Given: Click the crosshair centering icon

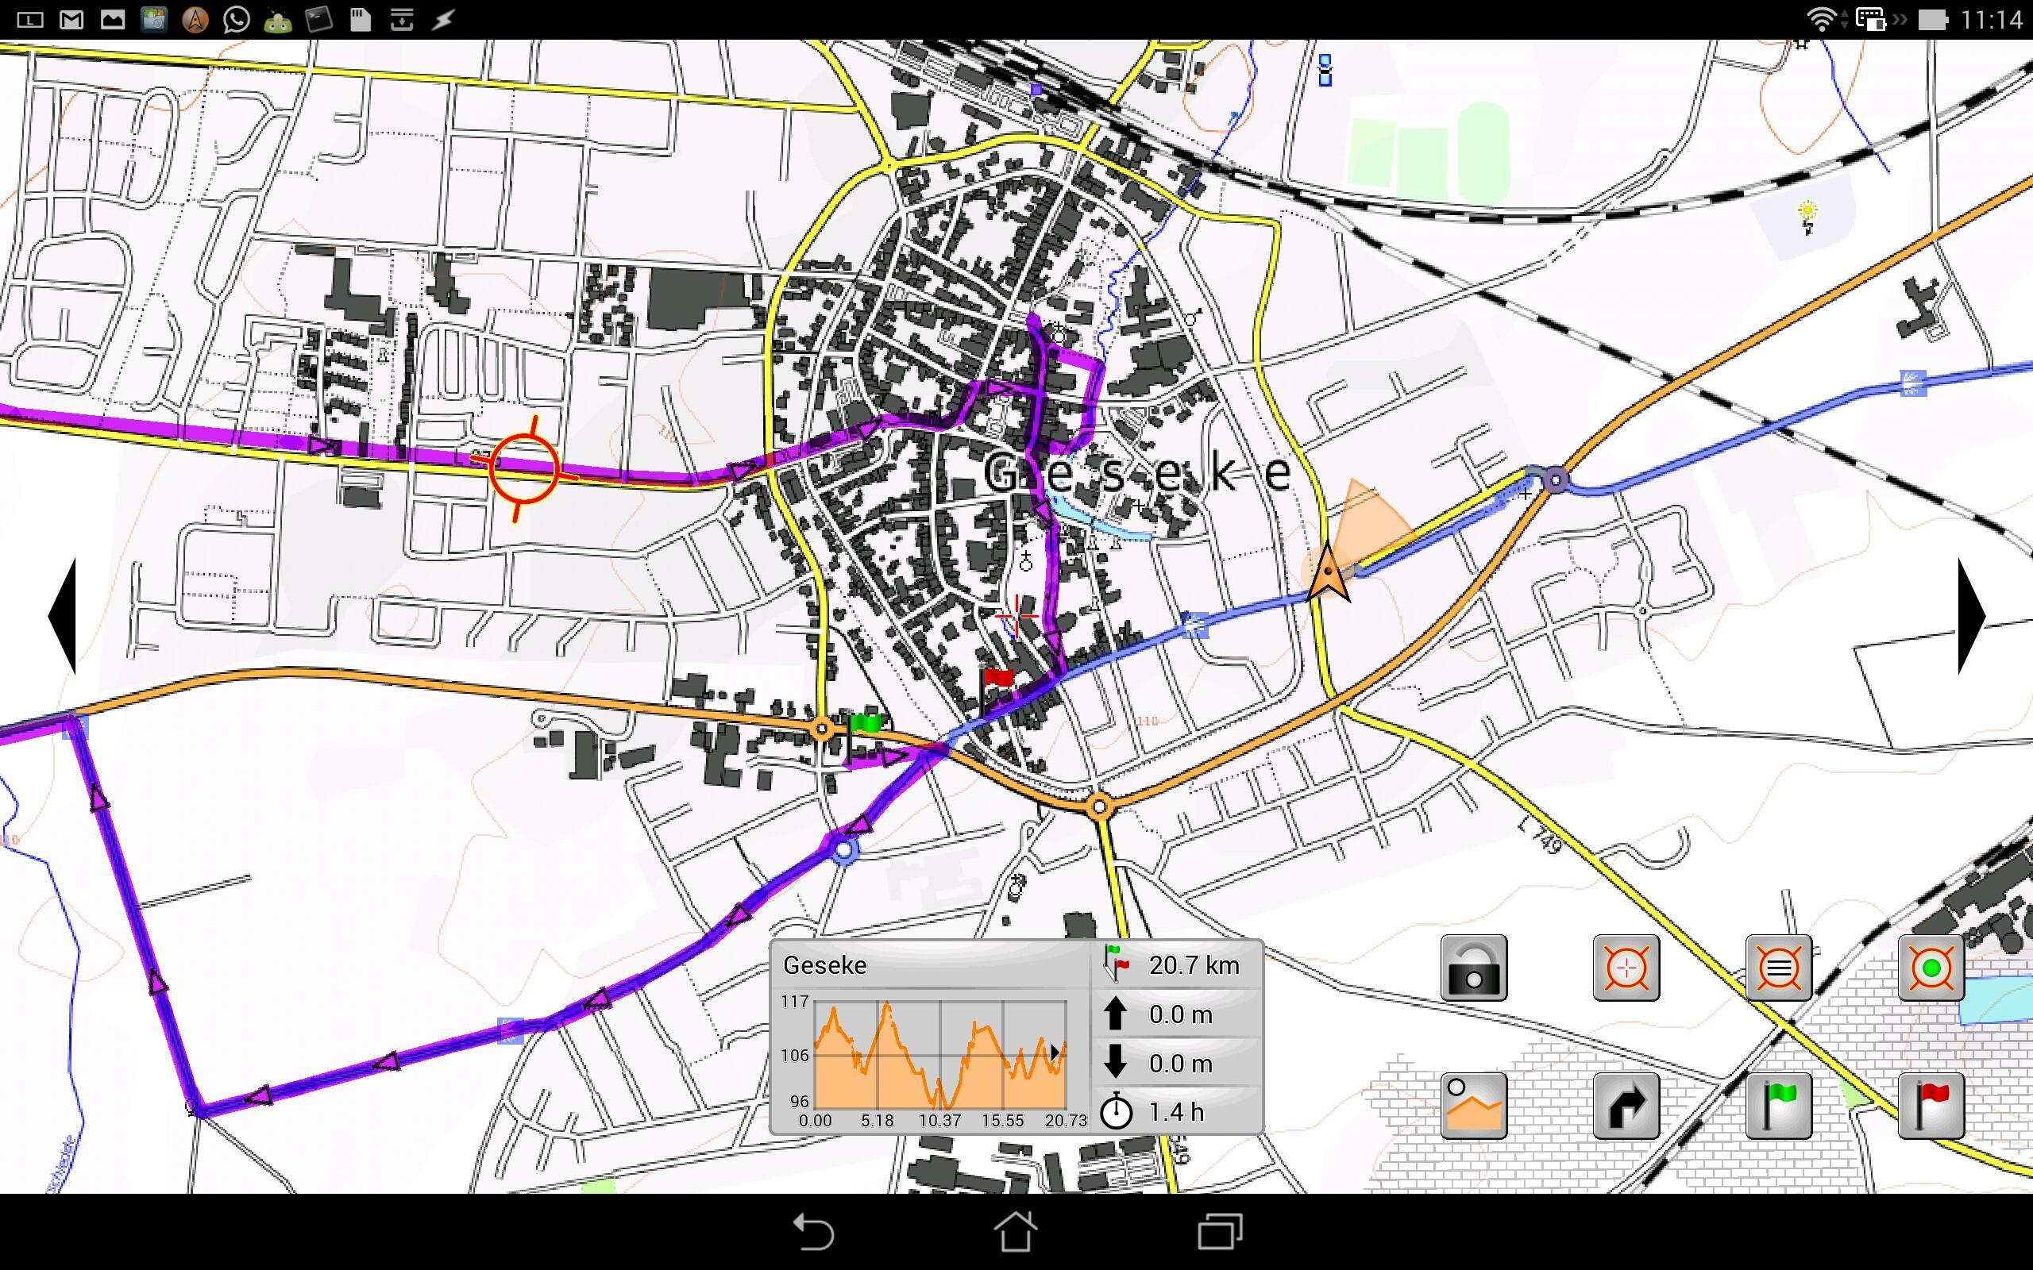Looking at the screenshot, I should click(1625, 968).
